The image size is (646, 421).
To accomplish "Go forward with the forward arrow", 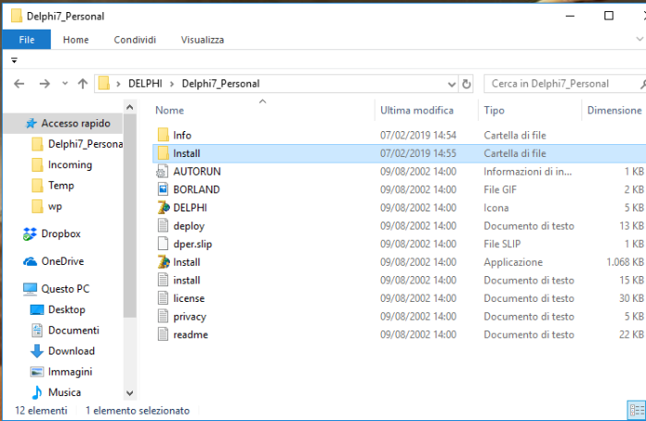I will pos(44,84).
